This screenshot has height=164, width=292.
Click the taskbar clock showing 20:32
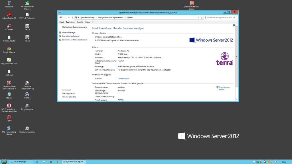(284, 162)
